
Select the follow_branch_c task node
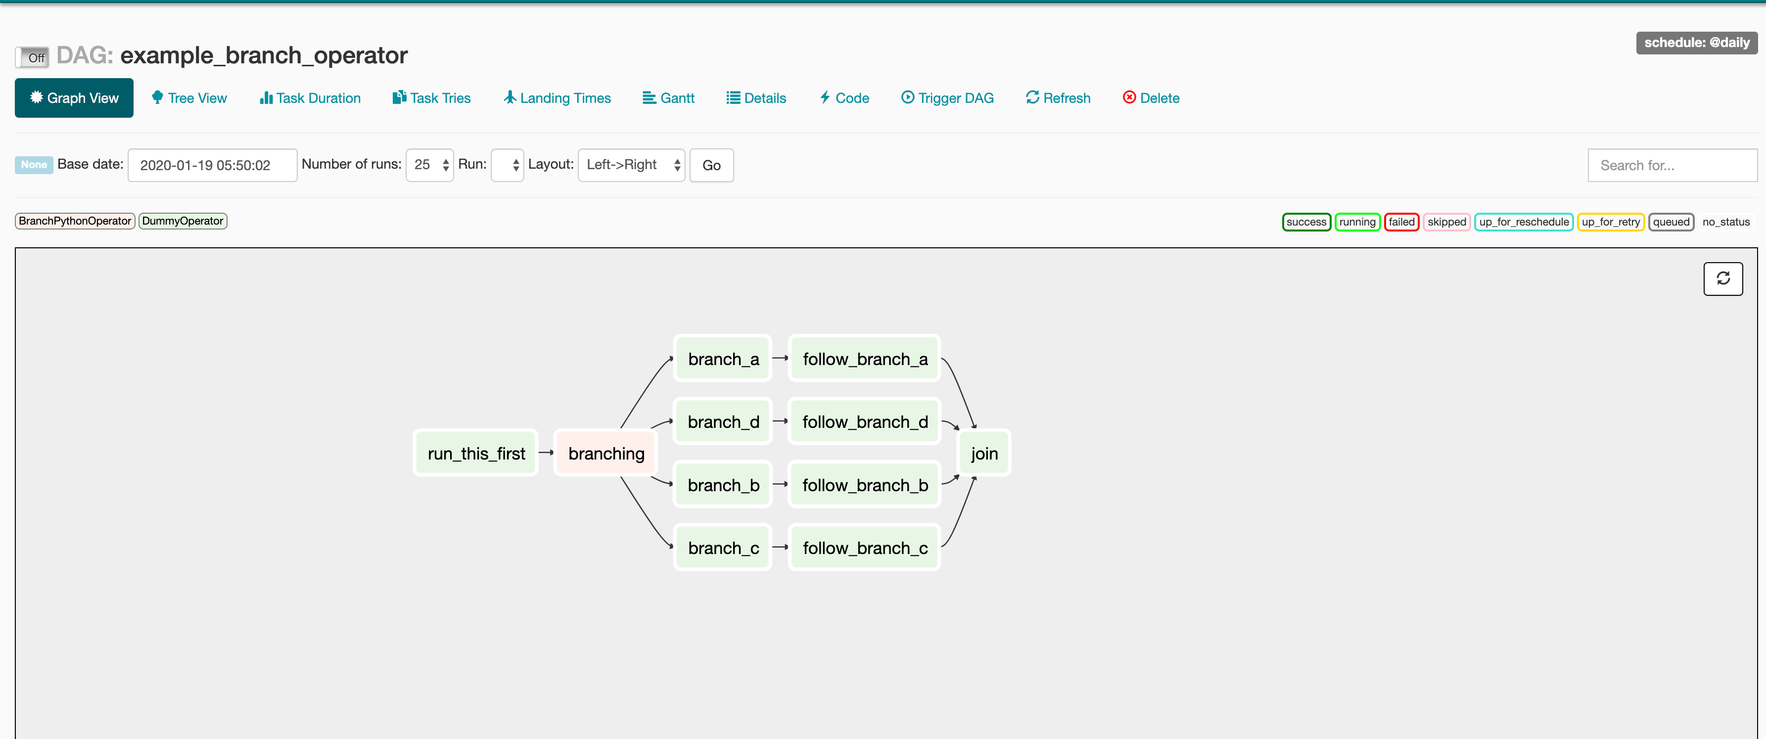[x=865, y=548]
